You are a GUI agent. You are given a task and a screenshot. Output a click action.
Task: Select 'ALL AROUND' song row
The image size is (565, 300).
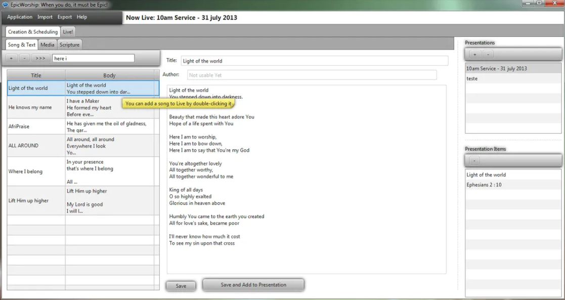pyautogui.click(x=83, y=146)
